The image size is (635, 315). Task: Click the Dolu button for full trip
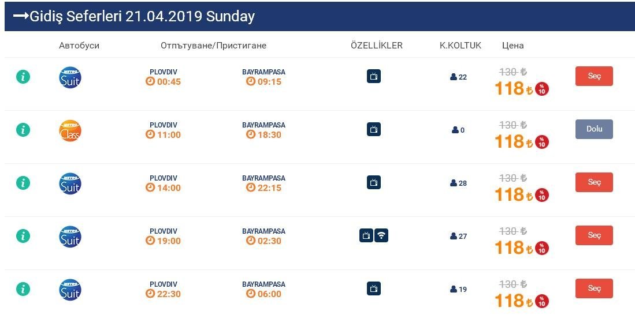point(594,129)
